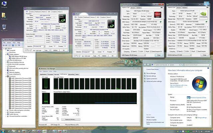Viewport: 213px width, 133px height.
Task: Click the NVIDIA logo in GPU-Z
Action: click(x=204, y=14)
